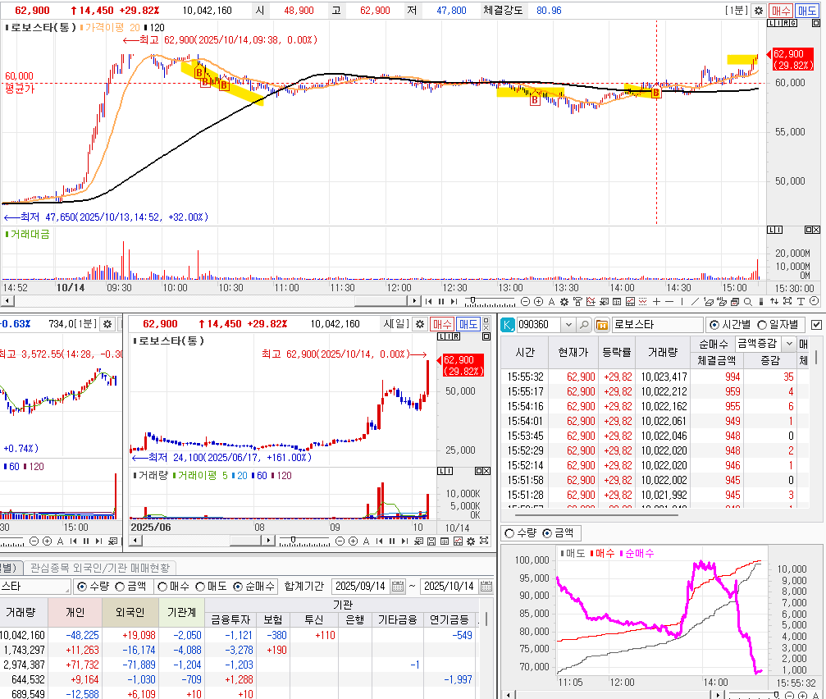This screenshot has height=699, width=826.
Task: Select 수량 radio in investor trading panel
Action: 82,587
